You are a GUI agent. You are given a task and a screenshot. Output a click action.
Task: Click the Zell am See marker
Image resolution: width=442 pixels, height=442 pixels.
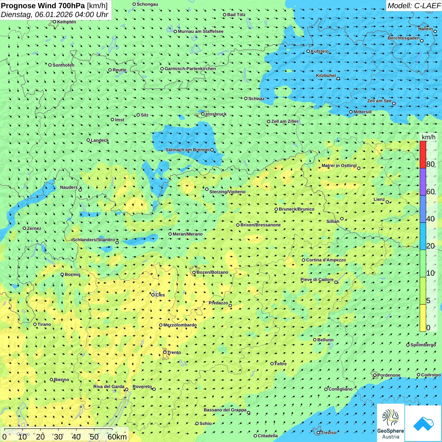coord(394,104)
